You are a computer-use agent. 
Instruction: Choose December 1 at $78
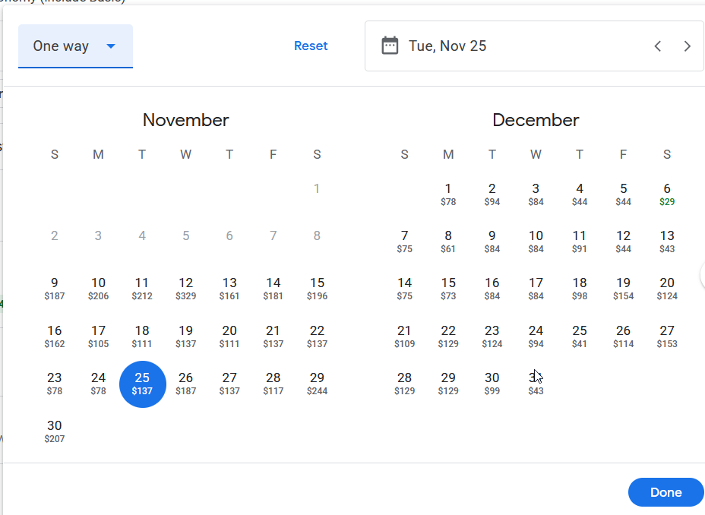(448, 194)
